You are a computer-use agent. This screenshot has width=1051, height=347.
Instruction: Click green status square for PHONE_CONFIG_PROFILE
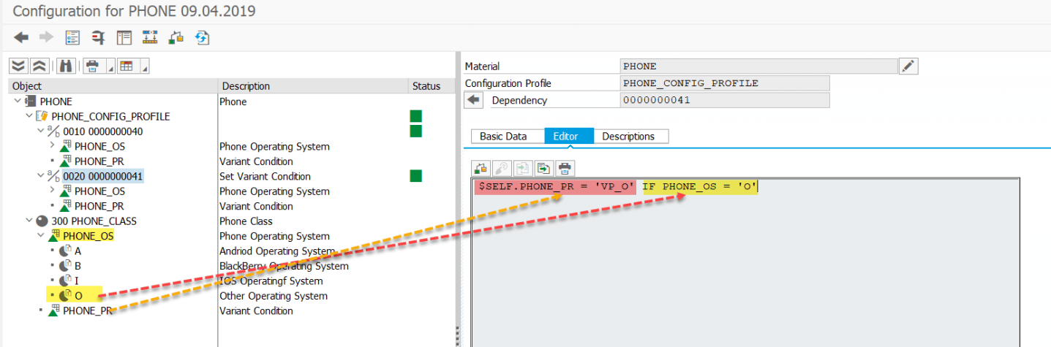coord(415,116)
